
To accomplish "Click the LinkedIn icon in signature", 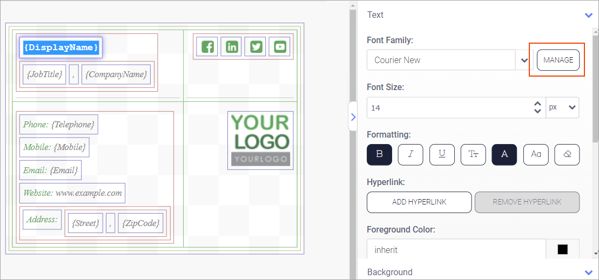I will tap(232, 47).
